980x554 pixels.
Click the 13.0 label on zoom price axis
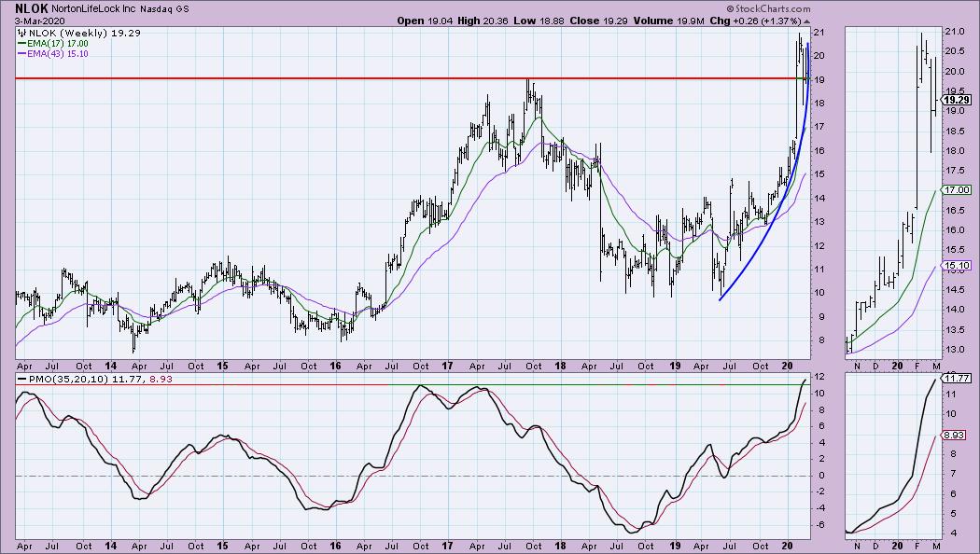click(x=953, y=349)
